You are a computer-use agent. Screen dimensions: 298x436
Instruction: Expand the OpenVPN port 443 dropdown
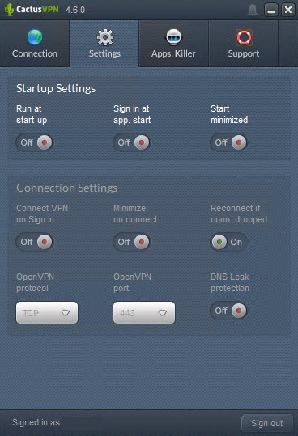pyautogui.click(x=144, y=313)
